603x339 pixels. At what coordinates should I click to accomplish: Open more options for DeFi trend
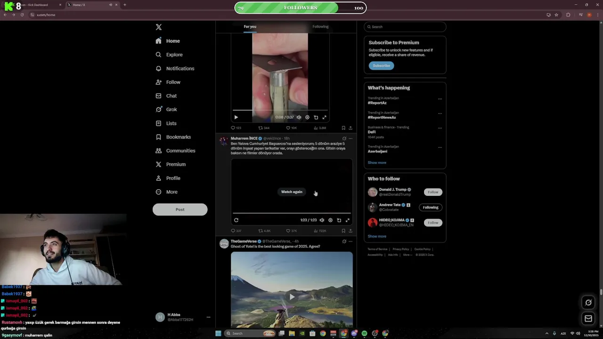tap(440, 128)
